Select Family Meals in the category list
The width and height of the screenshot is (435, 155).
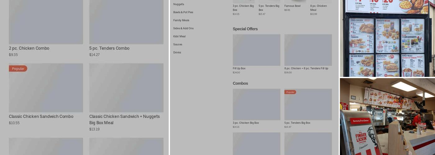[181, 20]
